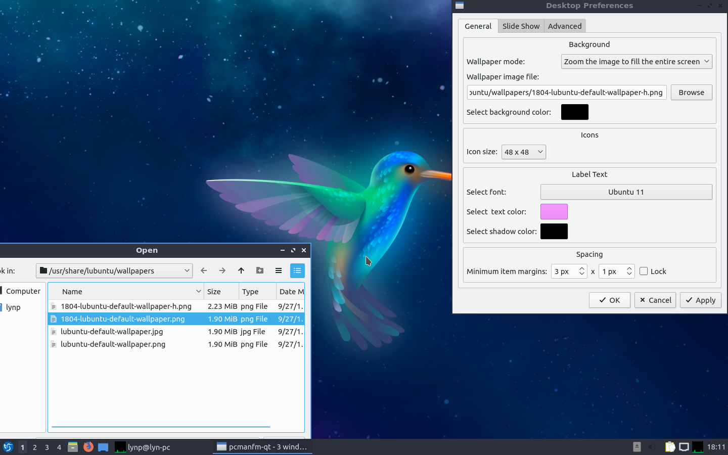The height and width of the screenshot is (455, 728).
Task: Open the Advanced tab
Action: coord(565,26)
